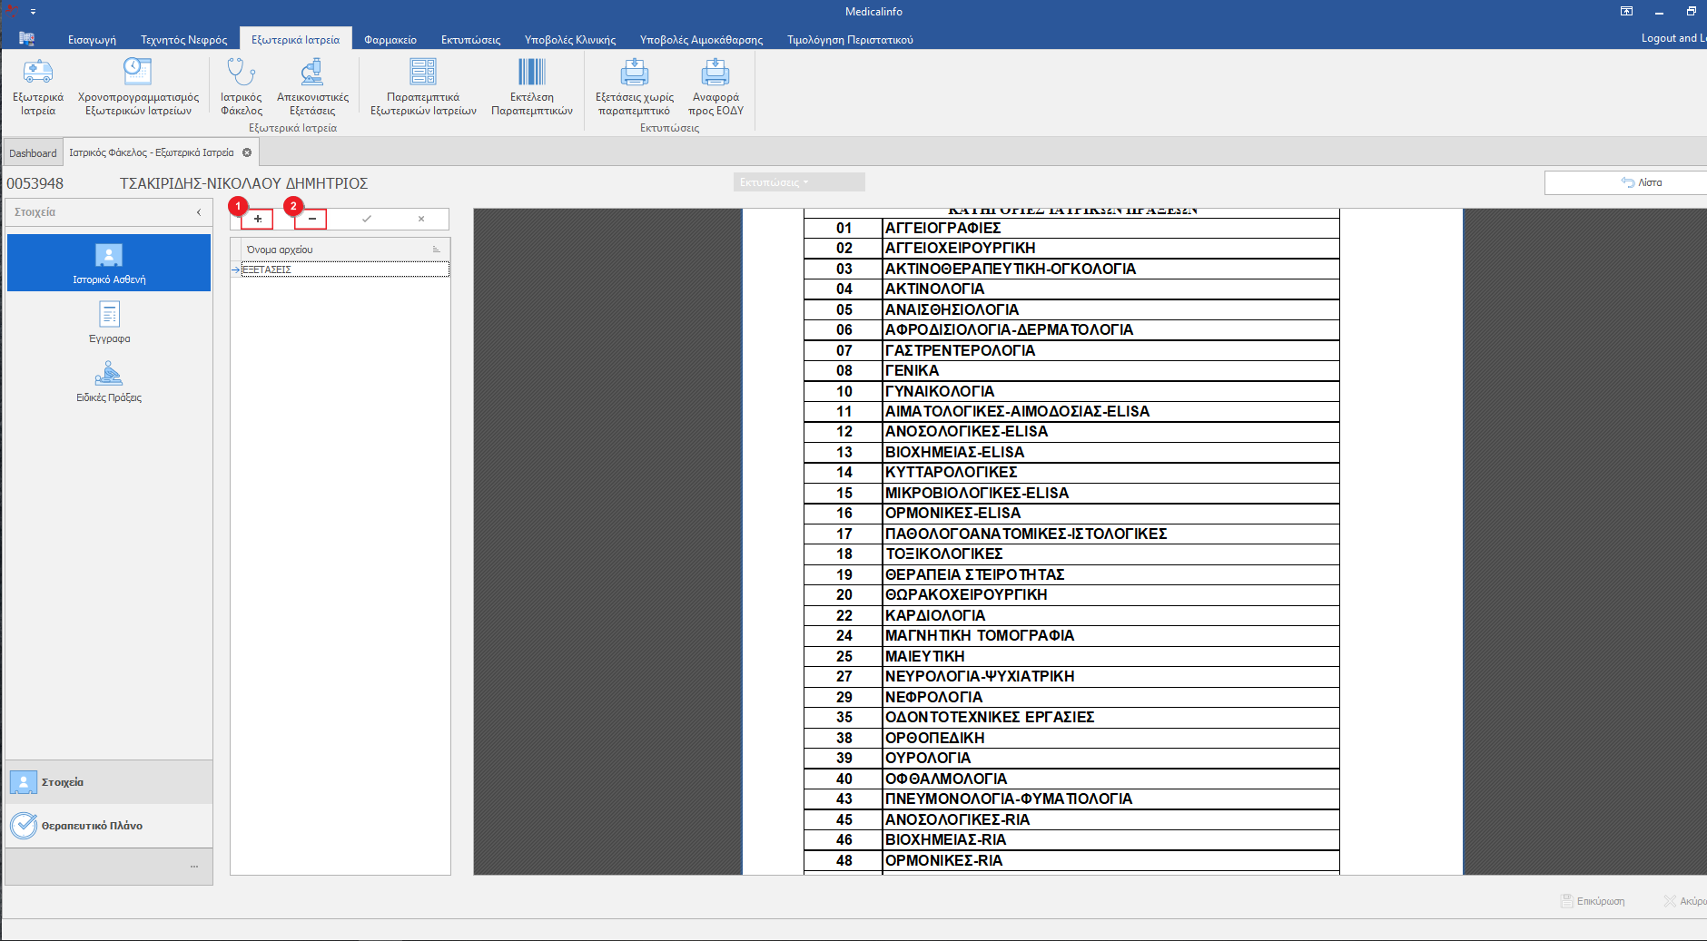Collapse the Στοιχεία panel chevron
Screen dimensions: 1707x941
[199, 212]
